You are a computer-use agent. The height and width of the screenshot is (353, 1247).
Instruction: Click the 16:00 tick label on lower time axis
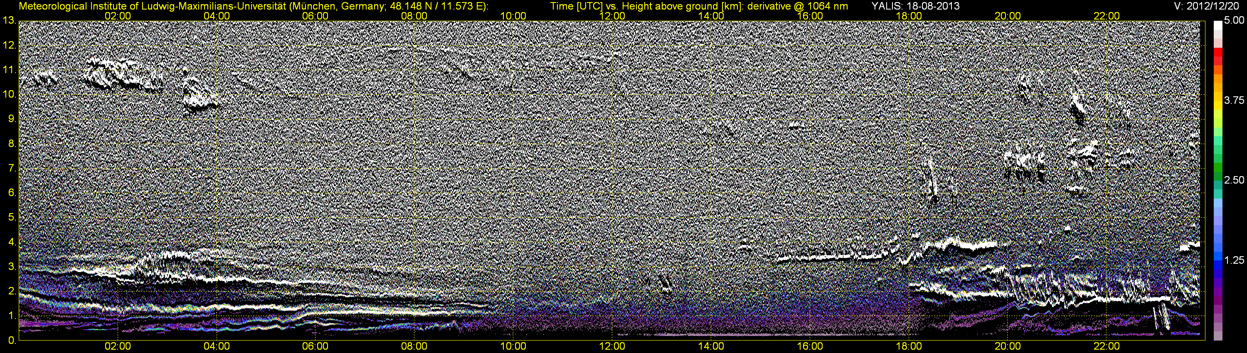coord(810,347)
